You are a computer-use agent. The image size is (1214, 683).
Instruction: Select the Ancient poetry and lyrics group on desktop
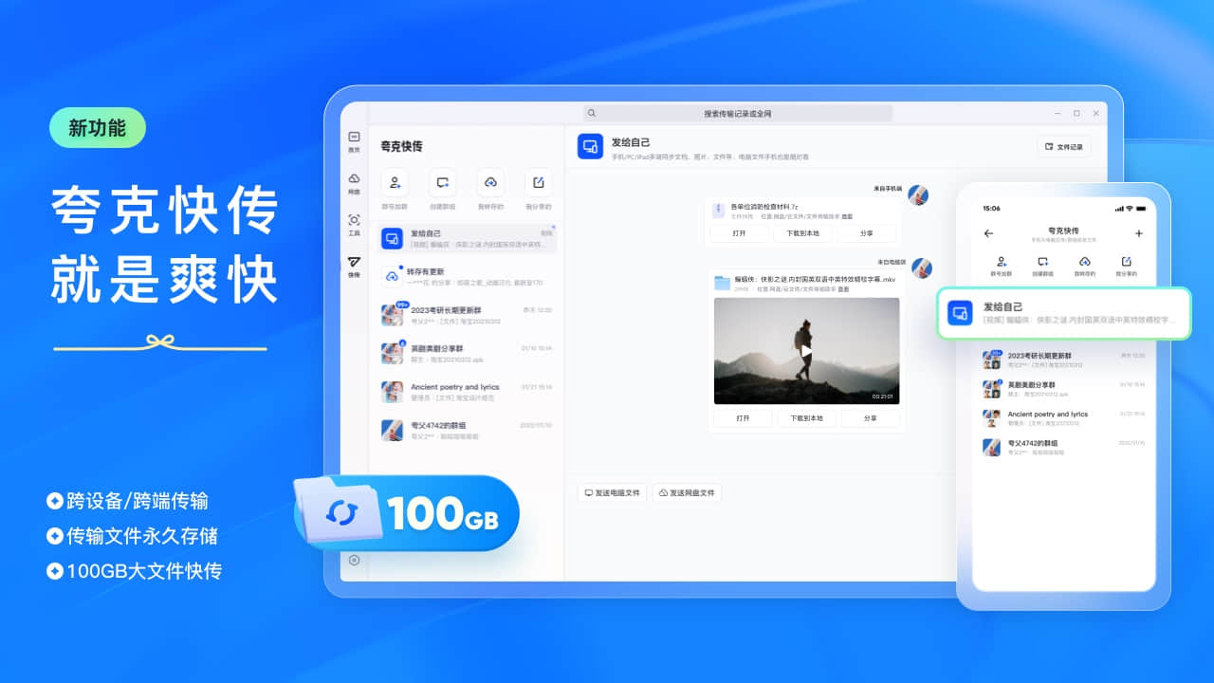click(466, 392)
